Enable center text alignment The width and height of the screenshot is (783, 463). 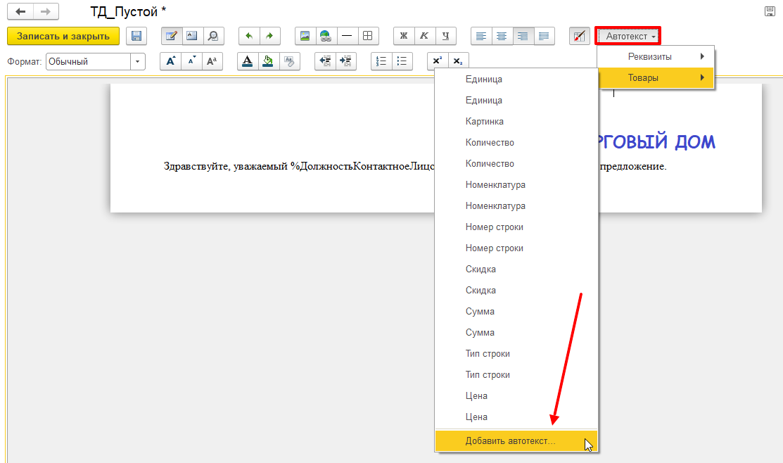(502, 36)
